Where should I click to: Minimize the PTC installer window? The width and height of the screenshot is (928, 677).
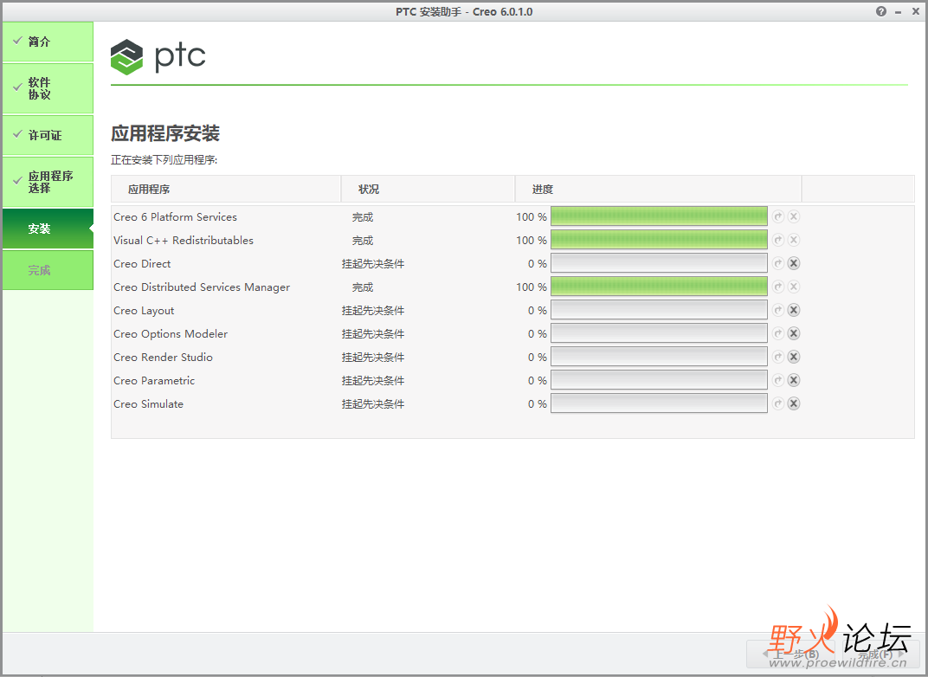pos(899,12)
